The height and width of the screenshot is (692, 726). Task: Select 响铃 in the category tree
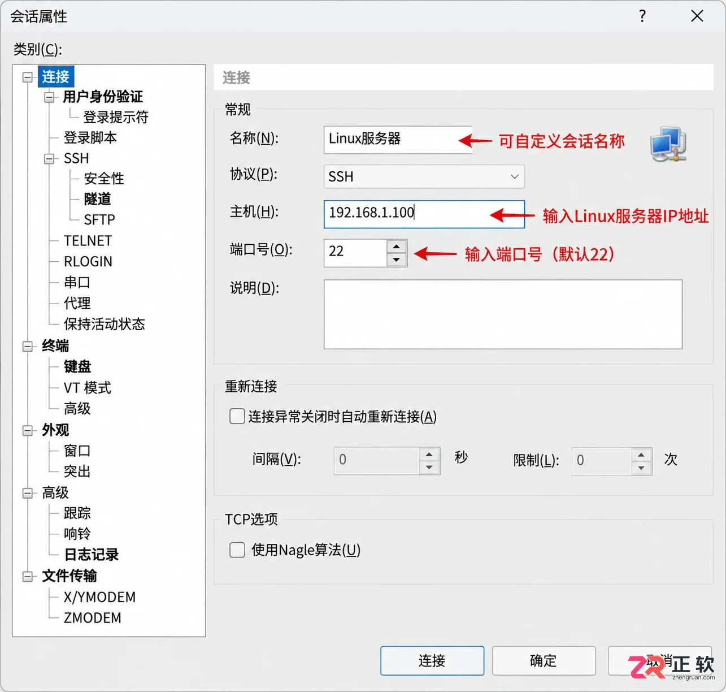(77, 534)
